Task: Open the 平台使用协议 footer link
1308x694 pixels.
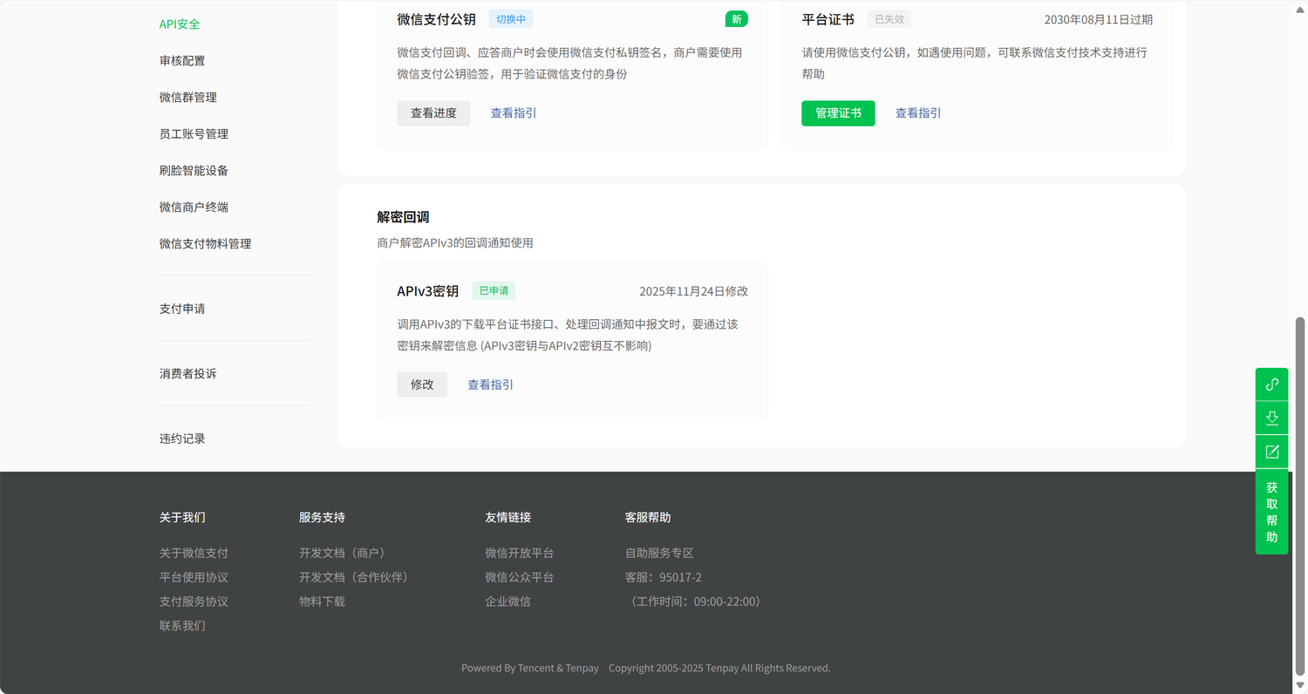Action: pyautogui.click(x=194, y=578)
